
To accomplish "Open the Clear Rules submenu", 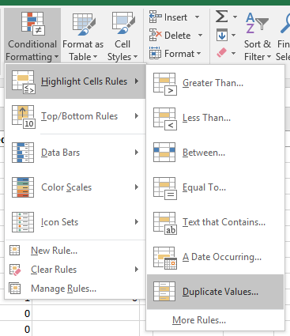I will [x=75, y=270].
